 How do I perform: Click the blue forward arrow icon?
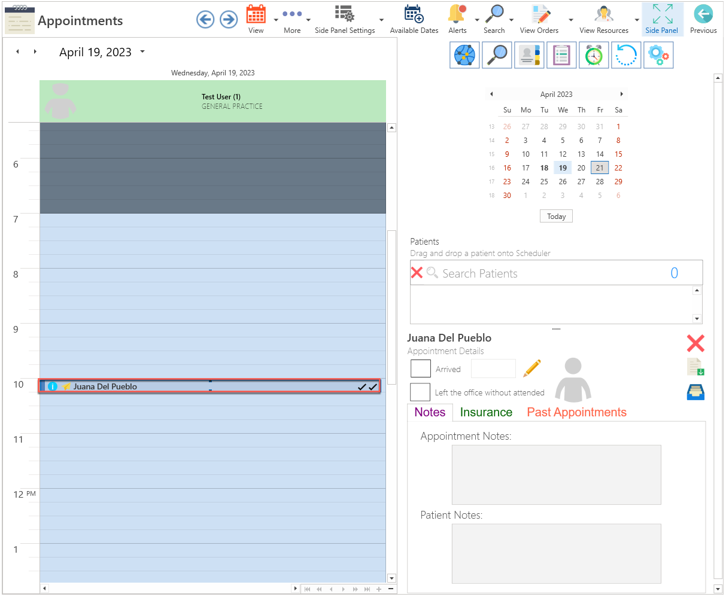tap(229, 20)
